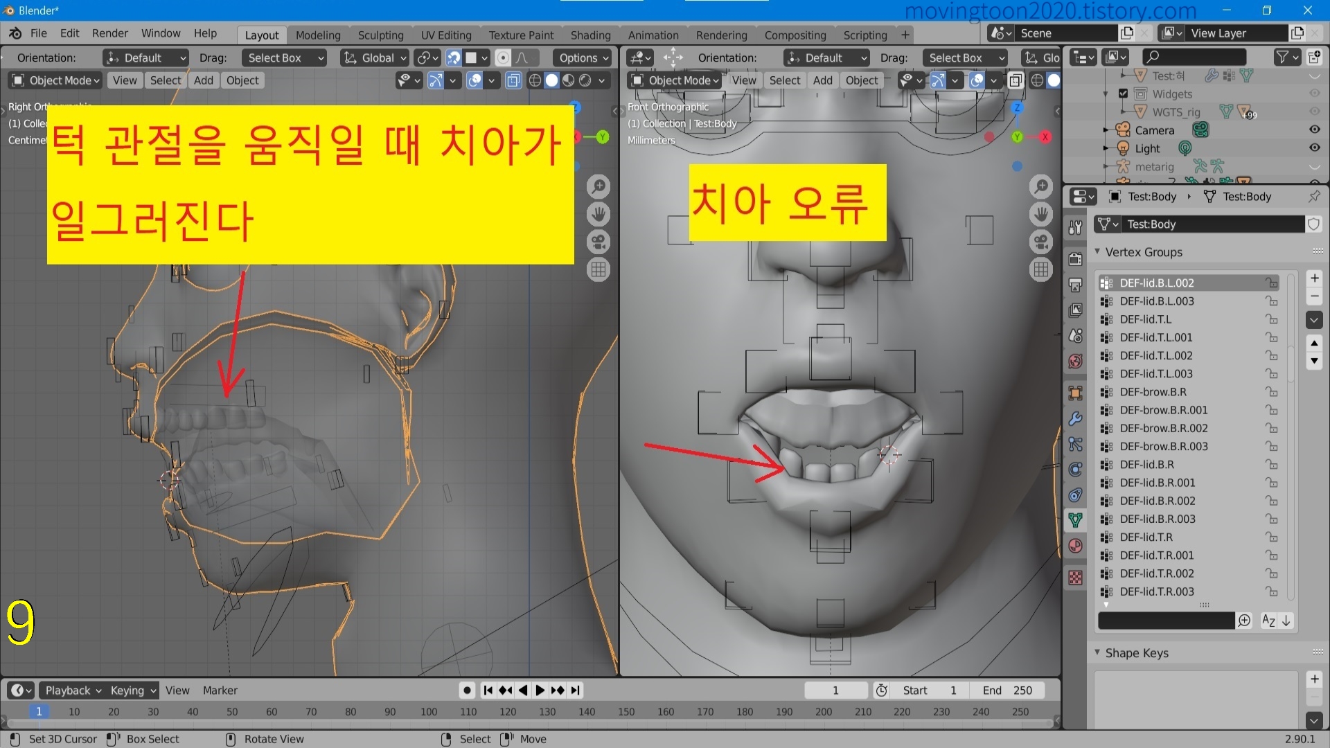Screen dimensions: 1330x748
Task: Open the Render menu
Action: (109, 33)
